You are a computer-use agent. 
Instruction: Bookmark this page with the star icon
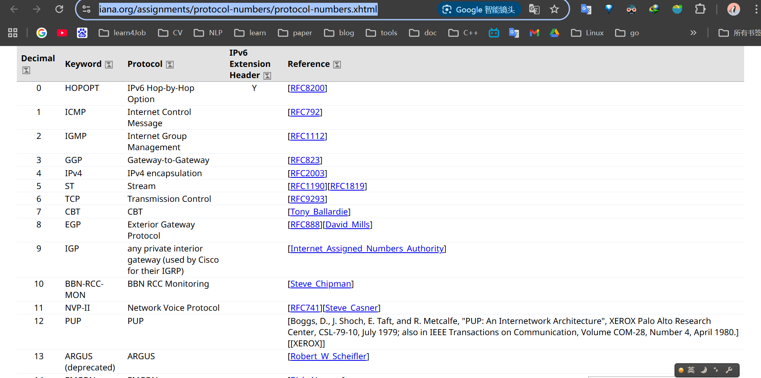click(555, 9)
